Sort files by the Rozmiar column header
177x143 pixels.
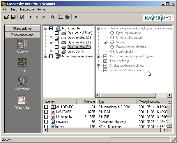86,102
